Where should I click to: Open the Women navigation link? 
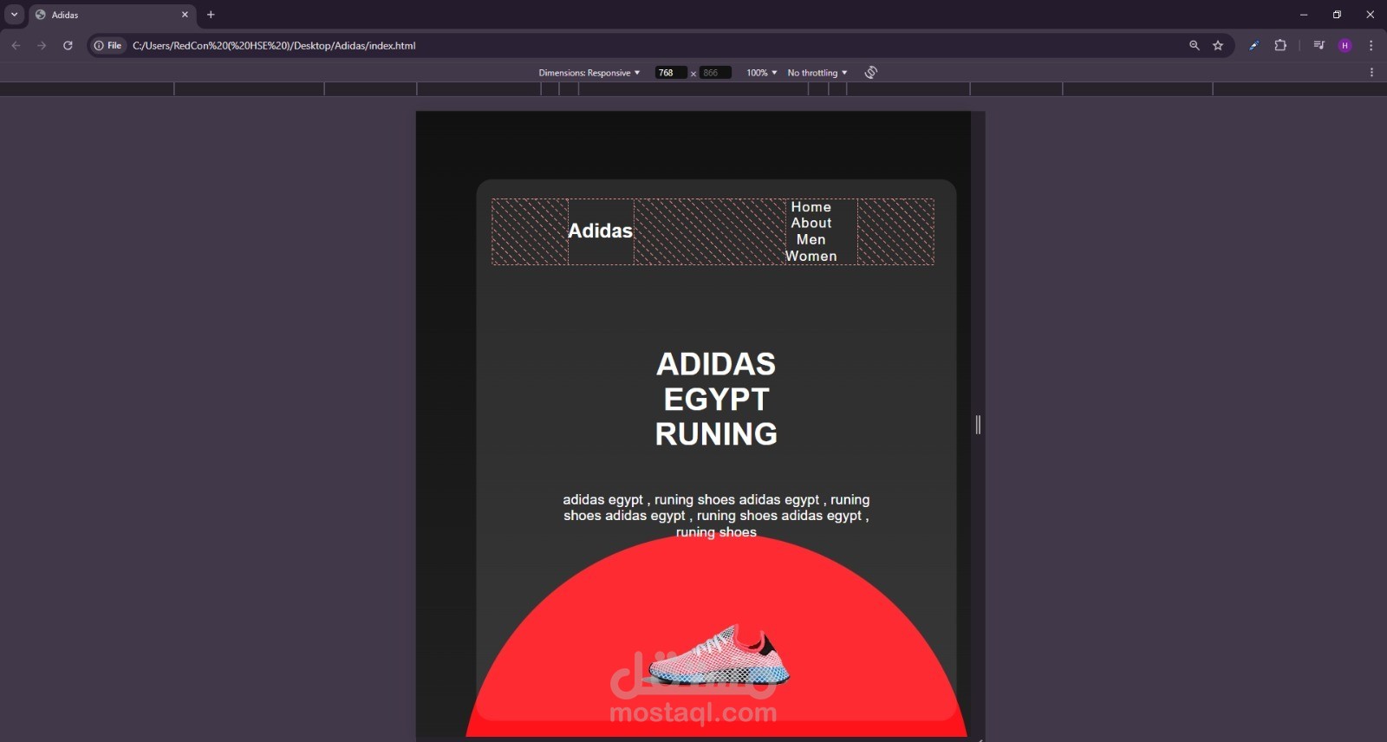pyautogui.click(x=811, y=257)
